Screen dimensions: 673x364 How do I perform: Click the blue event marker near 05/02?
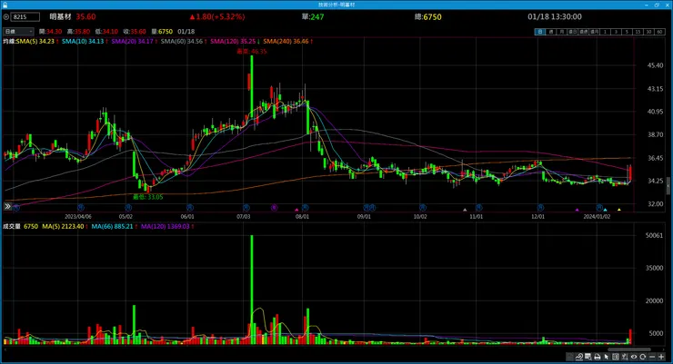tap(128, 208)
